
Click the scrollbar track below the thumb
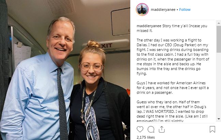(x=219, y=84)
